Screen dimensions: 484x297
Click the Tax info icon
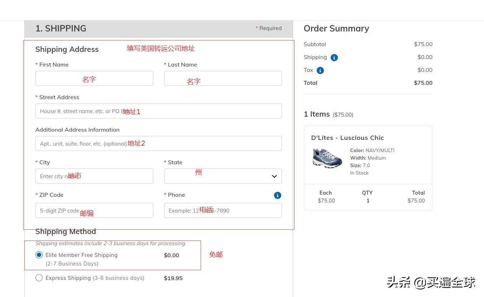[320, 70]
